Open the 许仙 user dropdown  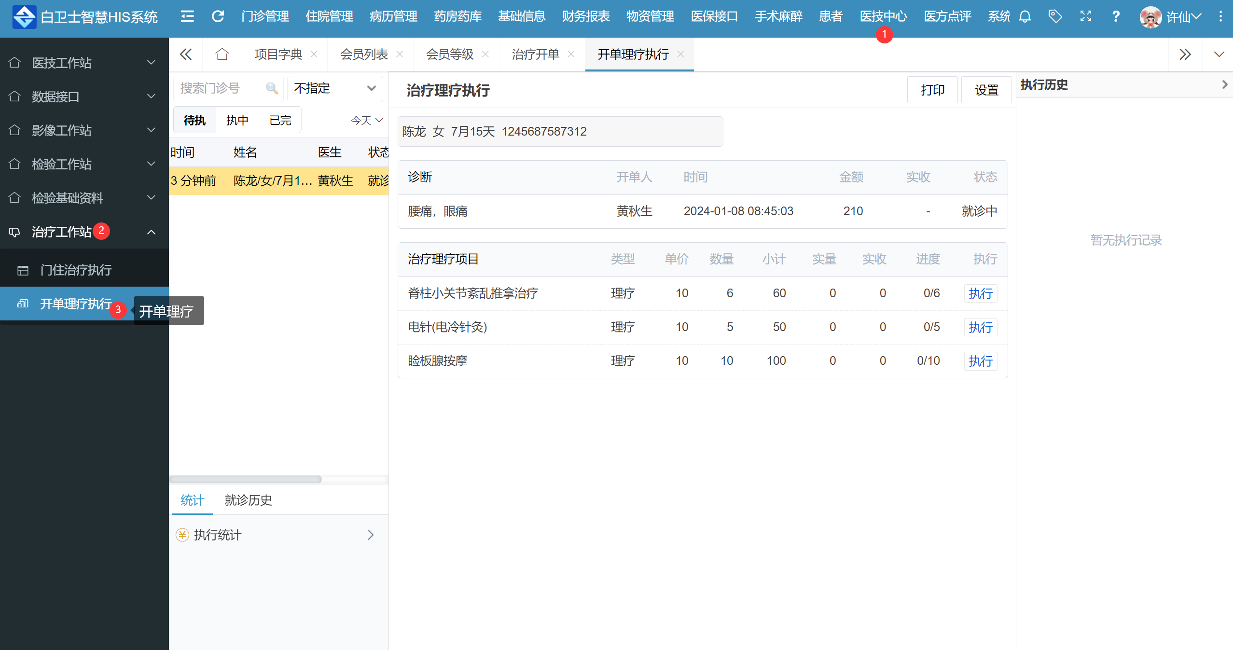click(1183, 17)
